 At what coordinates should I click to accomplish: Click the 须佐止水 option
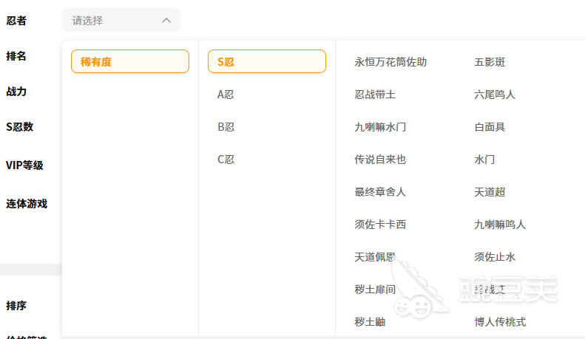(x=495, y=257)
